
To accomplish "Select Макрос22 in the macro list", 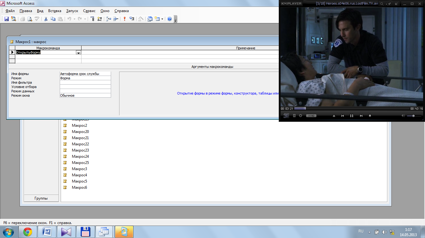I will (80, 144).
